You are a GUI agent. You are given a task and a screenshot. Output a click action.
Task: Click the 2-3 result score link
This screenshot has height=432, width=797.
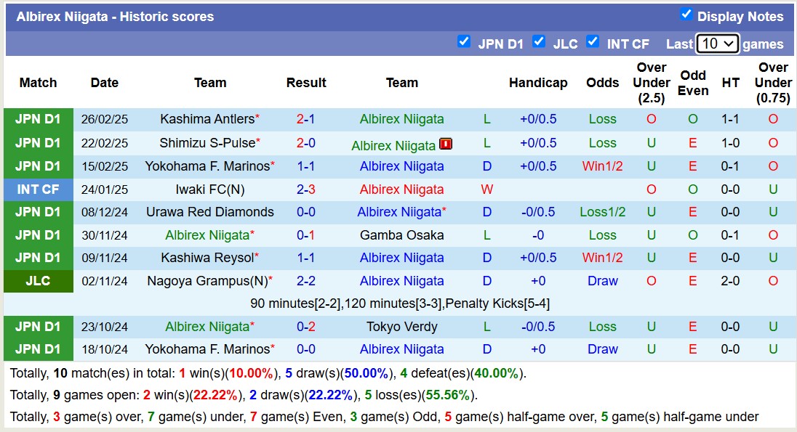tap(305, 189)
